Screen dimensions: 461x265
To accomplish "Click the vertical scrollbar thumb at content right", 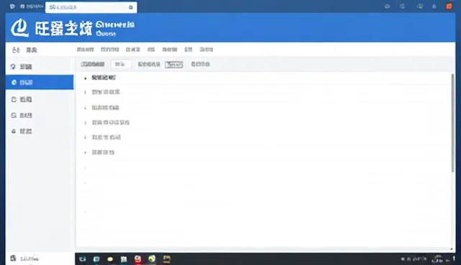I will (x=453, y=123).
